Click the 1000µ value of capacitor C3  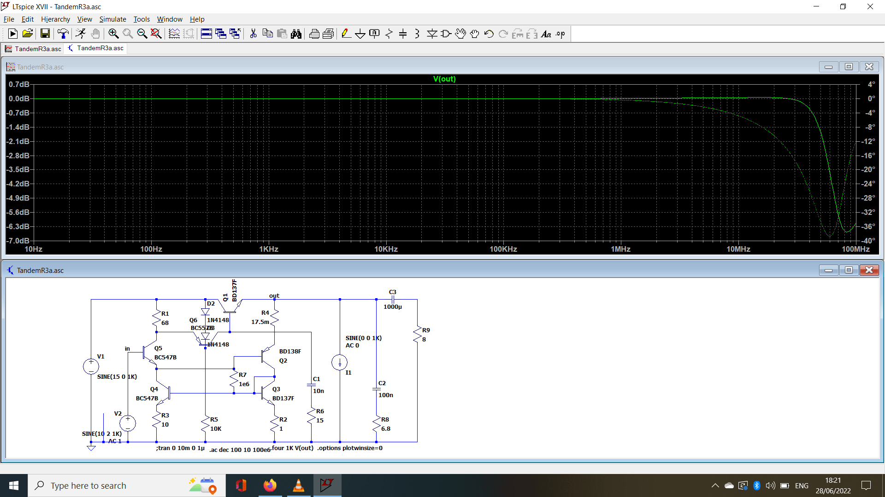click(393, 306)
